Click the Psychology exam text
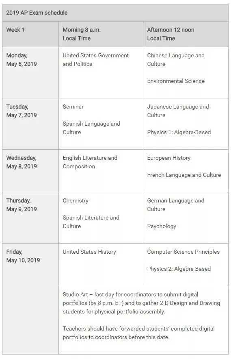The width and height of the screenshot is (231, 359). tap(162, 226)
